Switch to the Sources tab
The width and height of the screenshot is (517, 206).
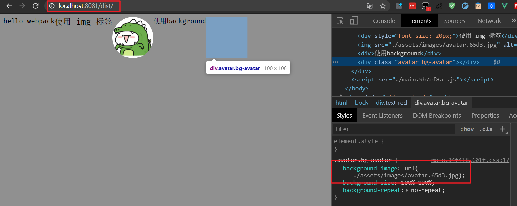455,21
